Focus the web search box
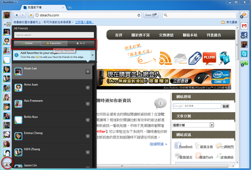251x170 pixels. point(199,15)
